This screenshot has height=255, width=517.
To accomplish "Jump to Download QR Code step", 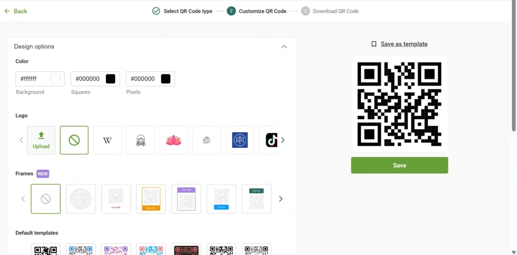I will 330,11.
